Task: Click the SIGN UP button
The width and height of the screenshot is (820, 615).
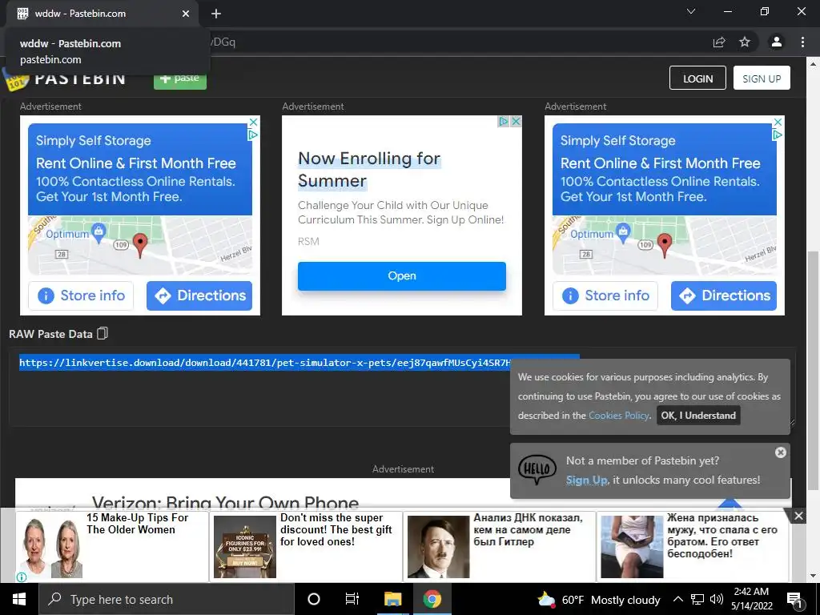Action: pyautogui.click(x=762, y=78)
